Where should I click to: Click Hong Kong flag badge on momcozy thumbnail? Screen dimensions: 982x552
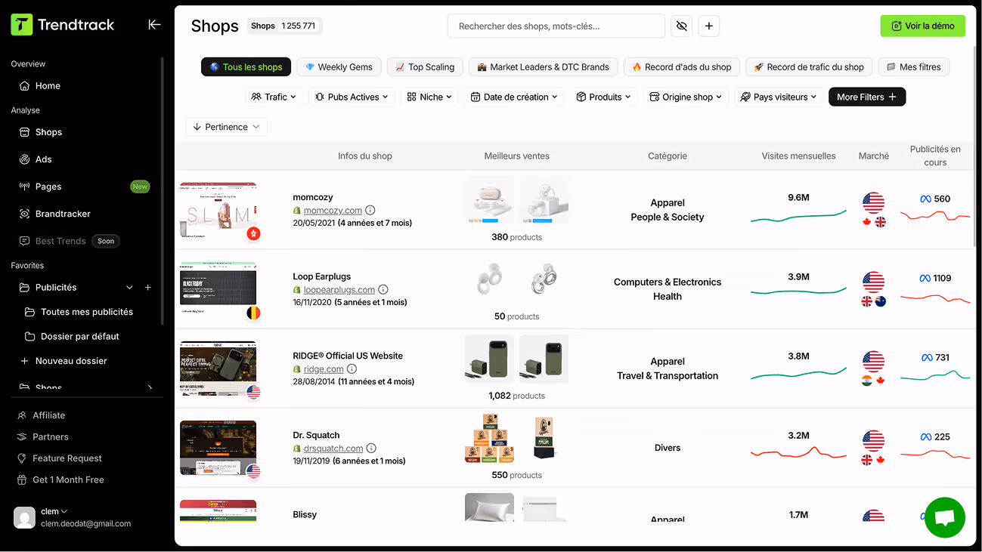pyautogui.click(x=254, y=233)
